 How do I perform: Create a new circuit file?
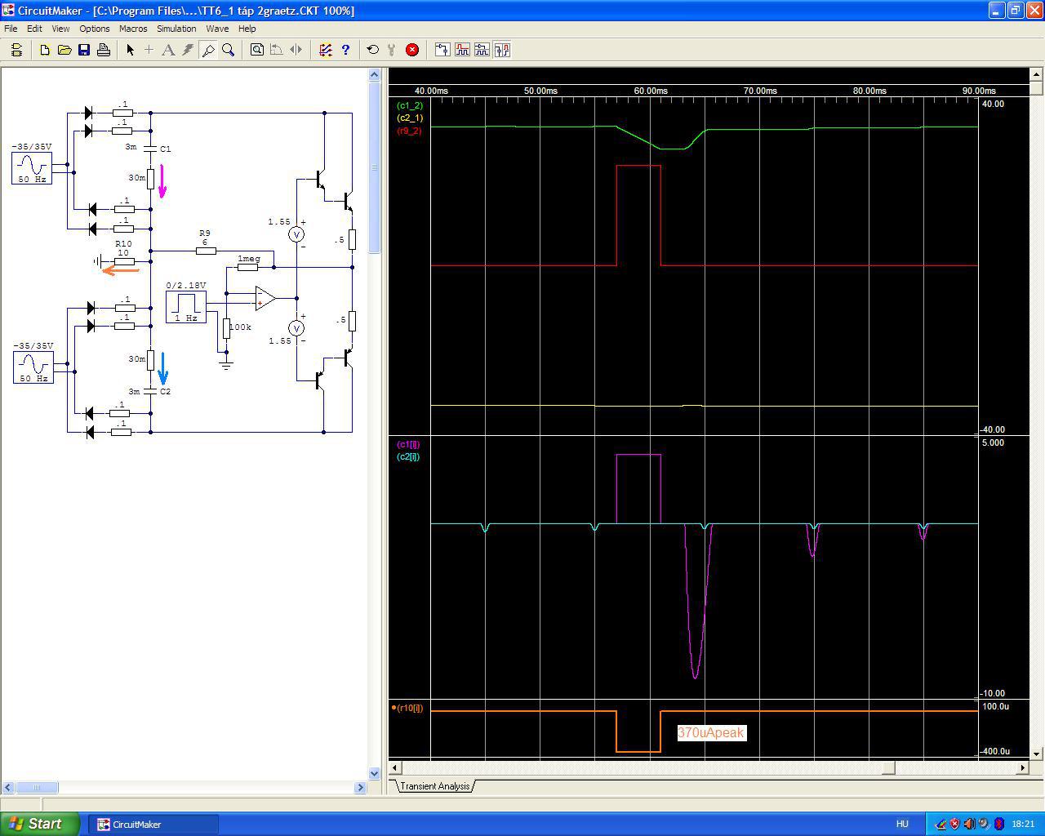tap(45, 50)
